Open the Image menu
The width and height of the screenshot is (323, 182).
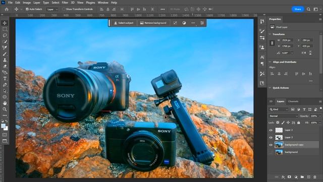pyautogui.click(x=27, y=3)
